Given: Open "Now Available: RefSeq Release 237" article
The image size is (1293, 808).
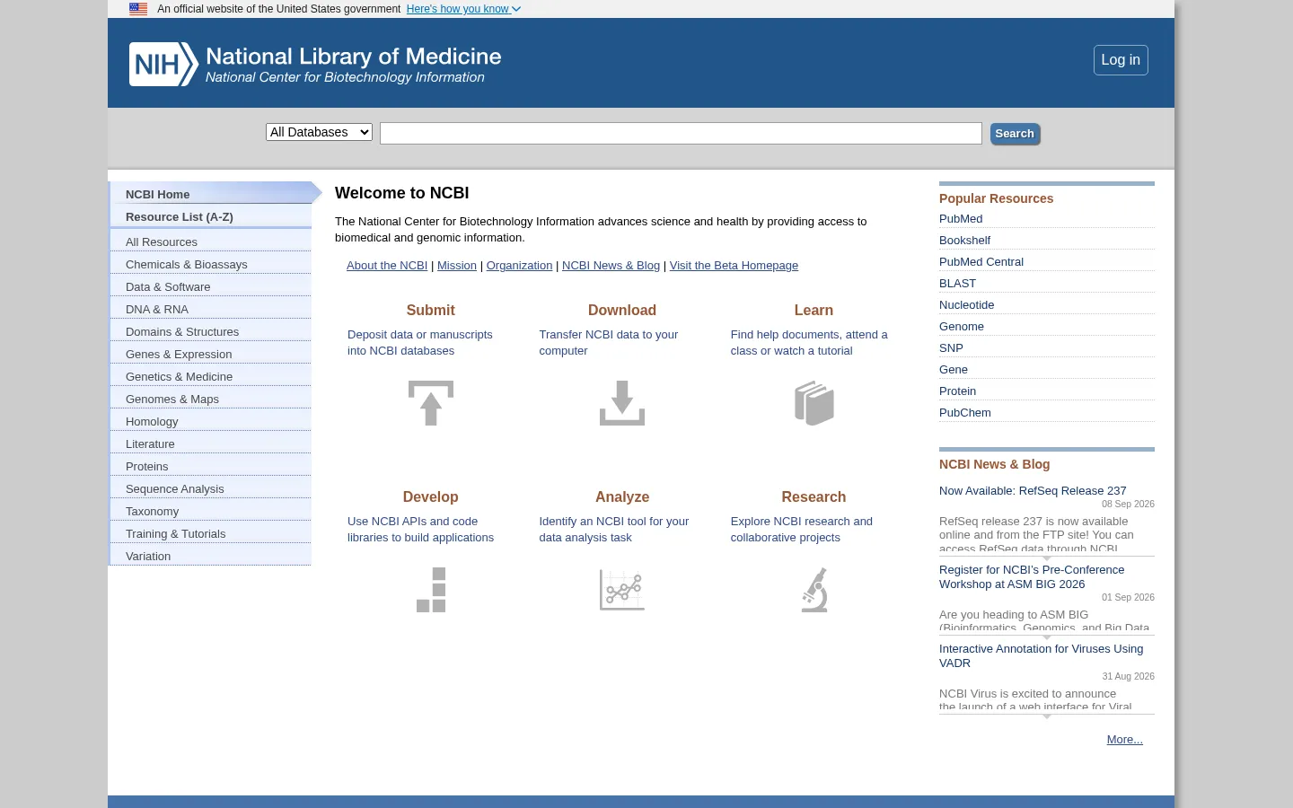Looking at the screenshot, I should pos(1033,490).
